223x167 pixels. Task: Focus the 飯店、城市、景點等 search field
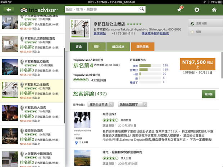(x=102, y=9)
